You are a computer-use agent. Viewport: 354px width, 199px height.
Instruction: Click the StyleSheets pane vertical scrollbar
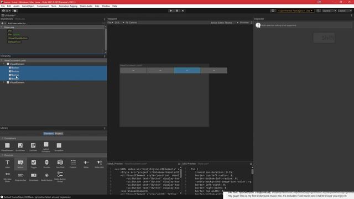[106, 39]
